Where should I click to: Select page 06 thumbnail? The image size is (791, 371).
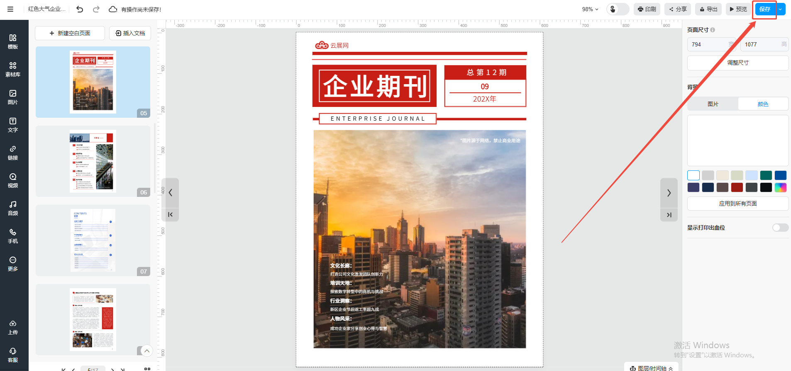coord(93,161)
